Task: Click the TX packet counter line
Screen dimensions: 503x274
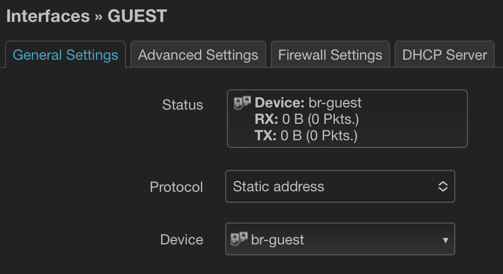Action: pyautogui.click(x=306, y=135)
